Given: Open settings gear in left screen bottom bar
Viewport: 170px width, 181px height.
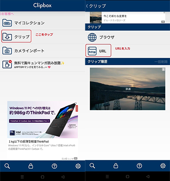Looking at the screenshot, I should click(78, 166).
